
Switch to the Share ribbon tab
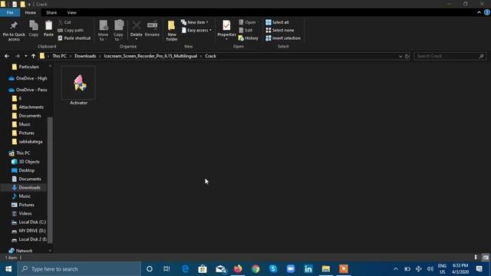click(51, 12)
